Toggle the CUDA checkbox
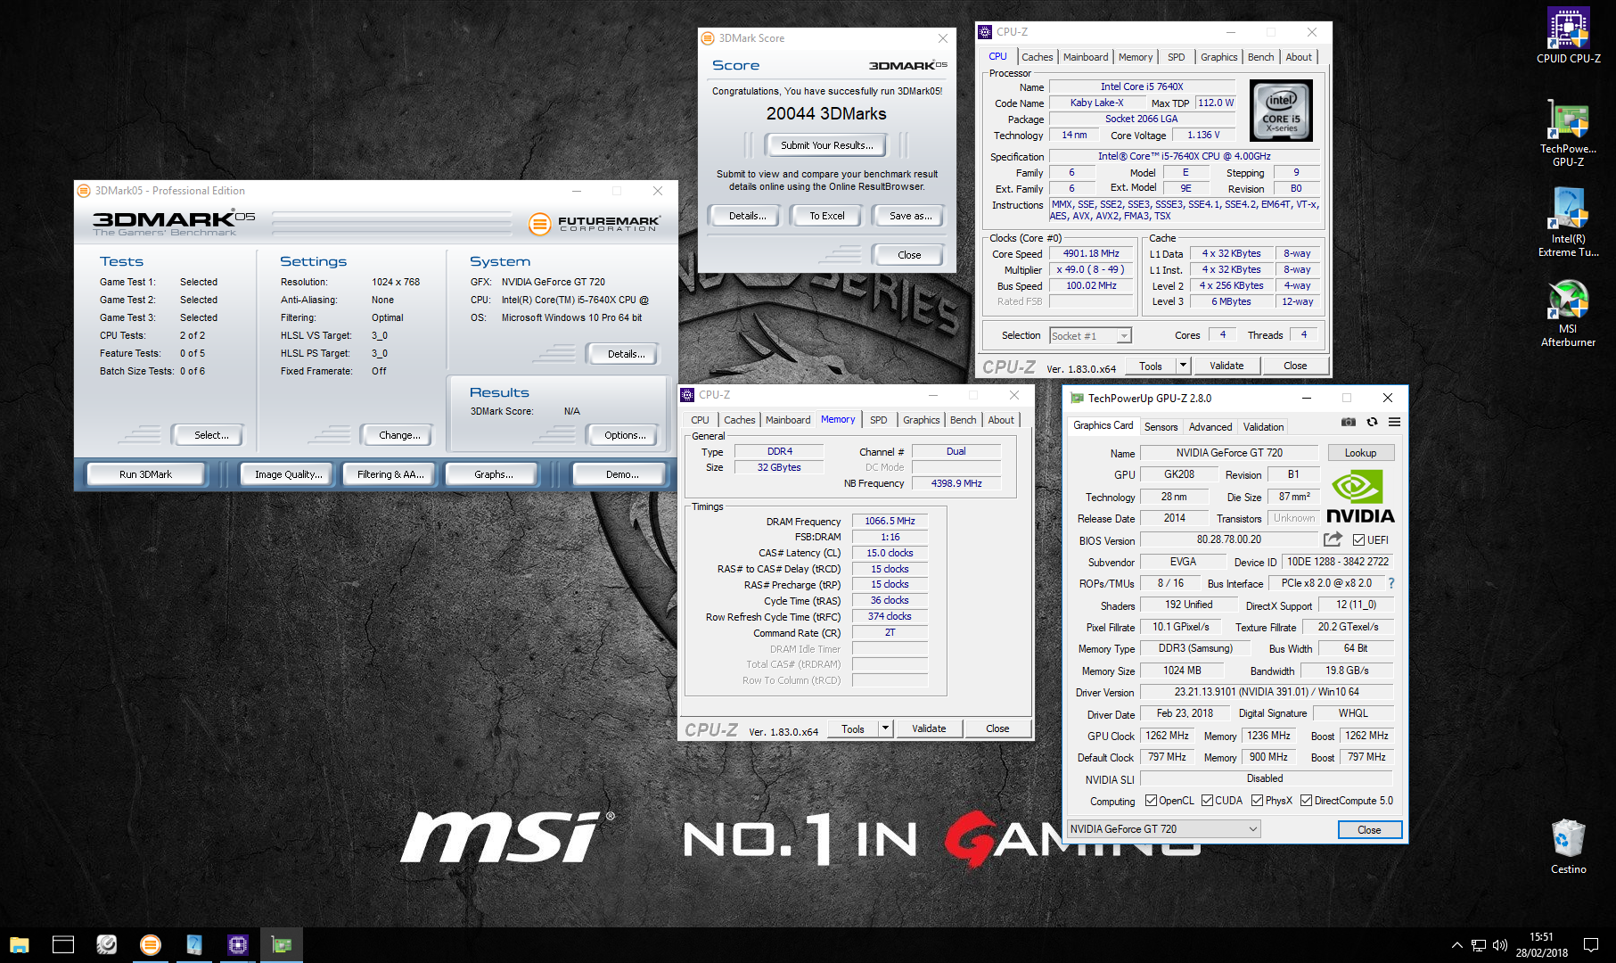Image resolution: width=1616 pixels, height=963 pixels. click(1207, 800)
